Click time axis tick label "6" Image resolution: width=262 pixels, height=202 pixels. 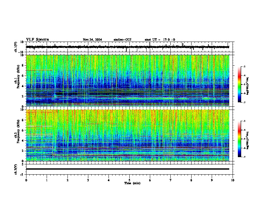tap(150, 180)
